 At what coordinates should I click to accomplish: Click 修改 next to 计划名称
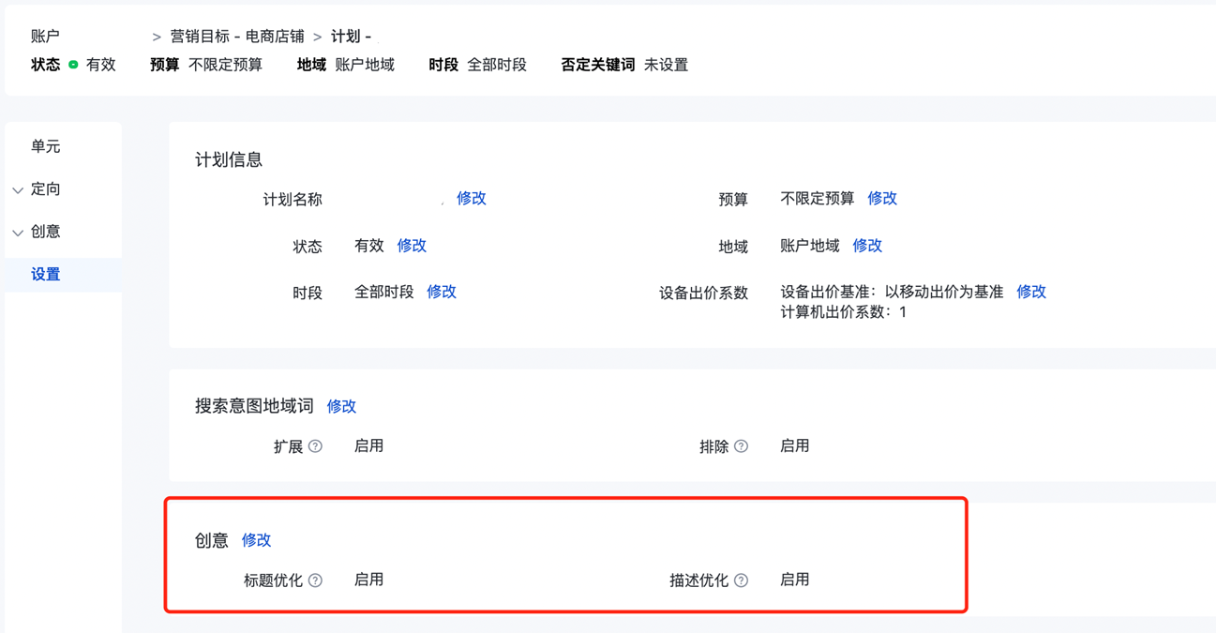point(472,198)
